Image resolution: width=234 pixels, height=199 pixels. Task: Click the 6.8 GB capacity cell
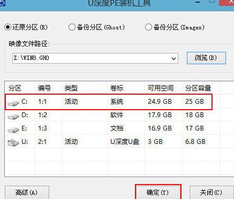pyautogui.click(x=195, y=142)
